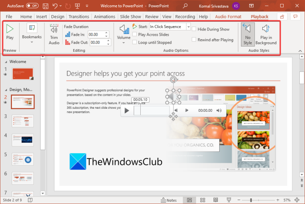Collapse the ribbon with the chevron
The height and width of the screenshot is (204, 305).
click(x=300, y=51)
